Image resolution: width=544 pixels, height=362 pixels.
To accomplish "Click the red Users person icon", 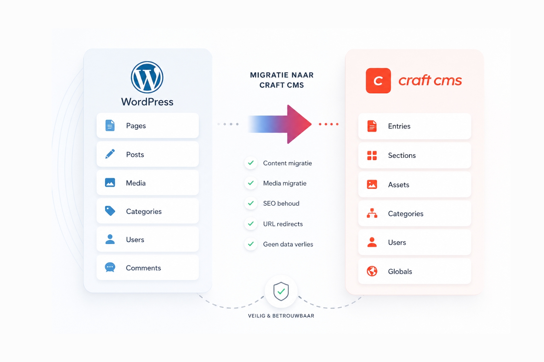I will 372,242.
